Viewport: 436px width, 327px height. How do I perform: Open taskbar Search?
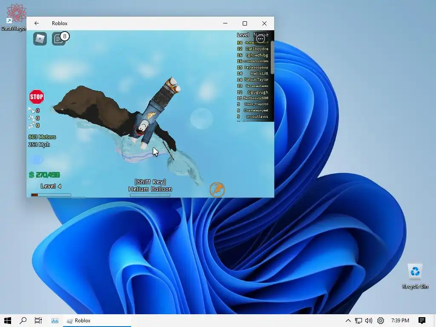click(x=23, y=321)
